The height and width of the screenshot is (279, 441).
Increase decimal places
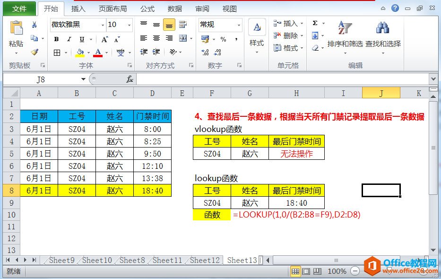(x=205, y=52)
